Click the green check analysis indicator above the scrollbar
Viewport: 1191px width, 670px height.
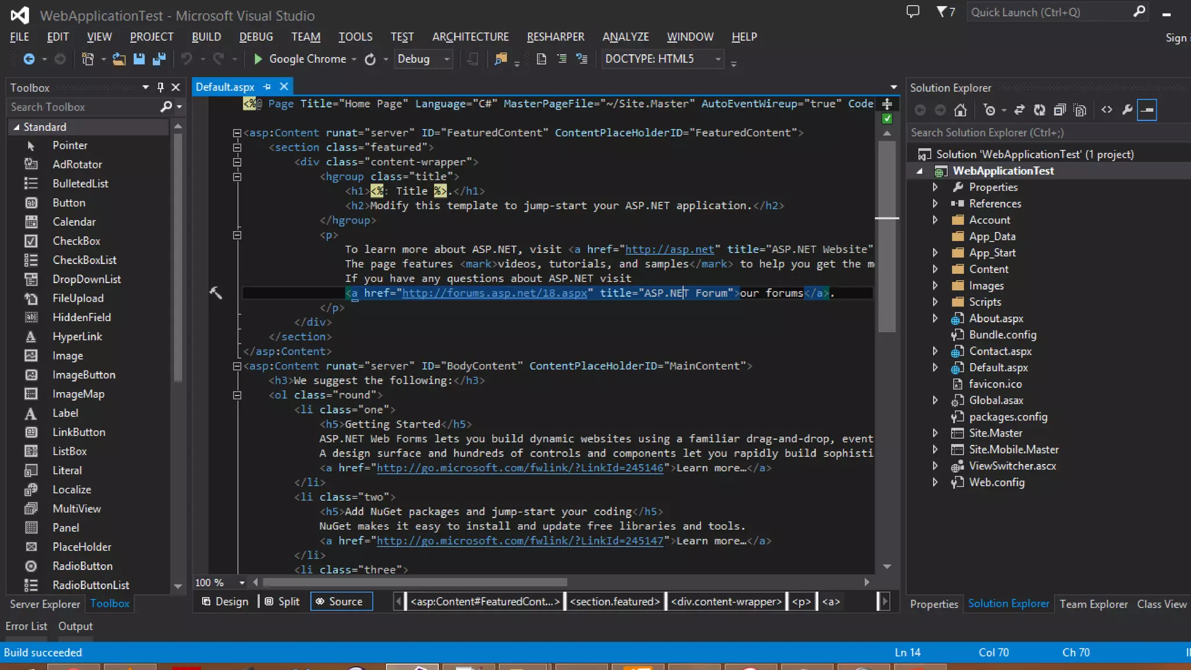coord(887,119)
